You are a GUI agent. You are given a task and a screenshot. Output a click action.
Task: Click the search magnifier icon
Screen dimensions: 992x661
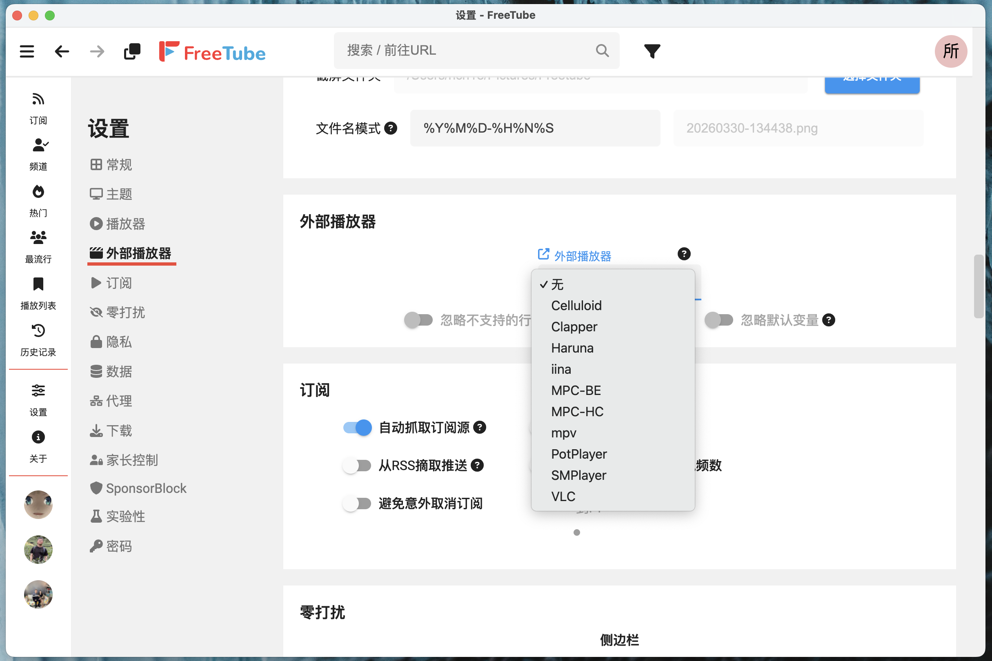coord(602,51)
